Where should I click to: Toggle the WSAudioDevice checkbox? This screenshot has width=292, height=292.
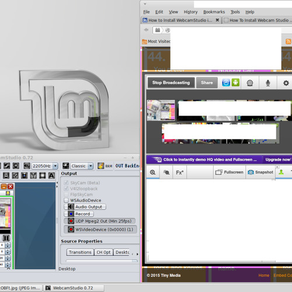[x=66, y=200]
